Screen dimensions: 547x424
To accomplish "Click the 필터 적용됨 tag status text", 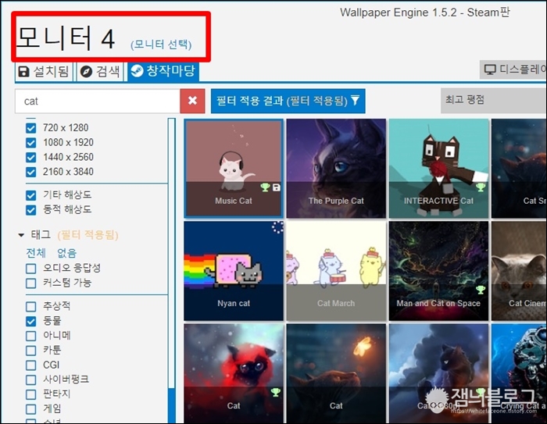I will (88, 235).
